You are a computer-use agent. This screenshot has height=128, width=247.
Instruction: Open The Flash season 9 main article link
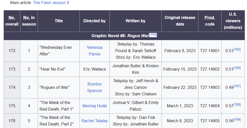click(x=51, y=3)
